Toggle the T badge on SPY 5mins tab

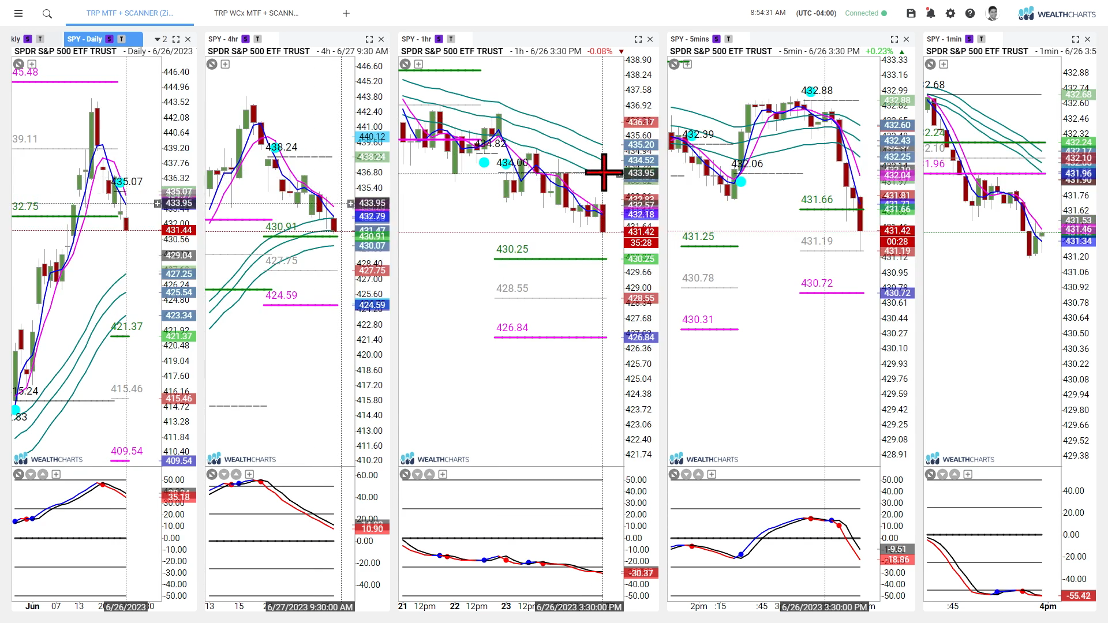(728, 39)
